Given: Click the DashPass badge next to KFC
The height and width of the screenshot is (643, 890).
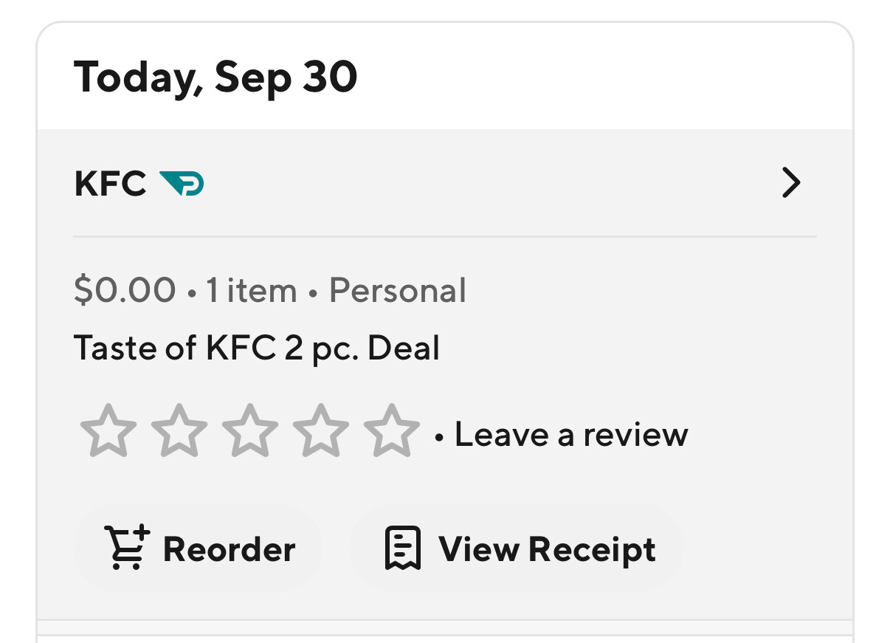Looking at the screenshot, I should click(182, 183).
